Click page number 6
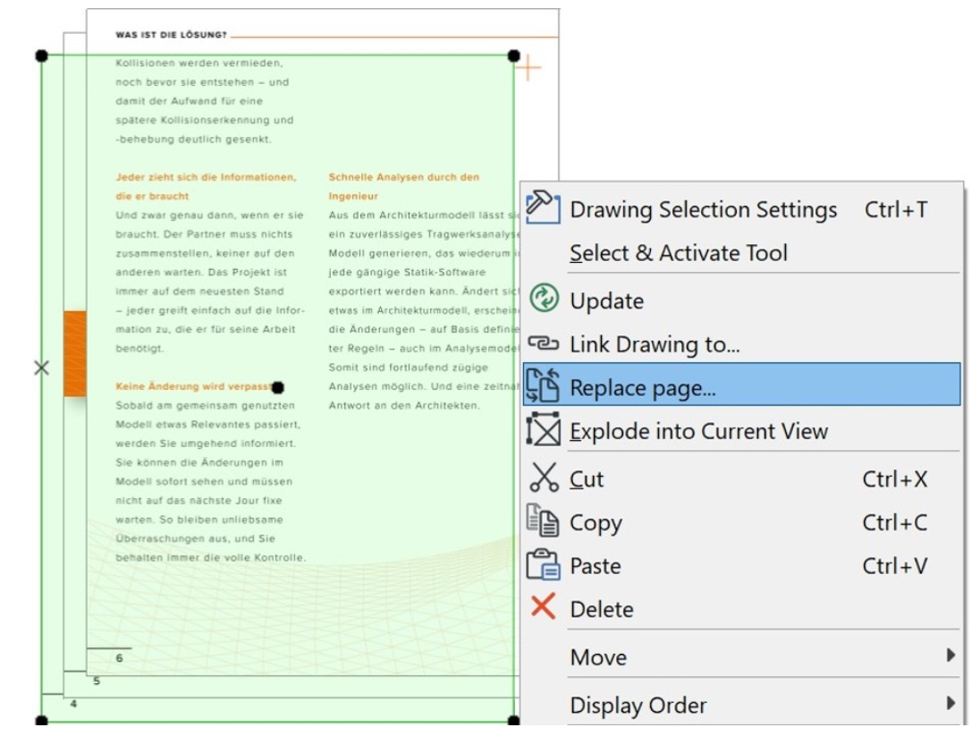 point(120,658)
